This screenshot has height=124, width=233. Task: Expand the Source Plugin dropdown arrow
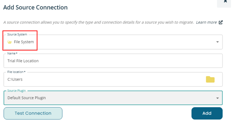(x=217, y=98)
